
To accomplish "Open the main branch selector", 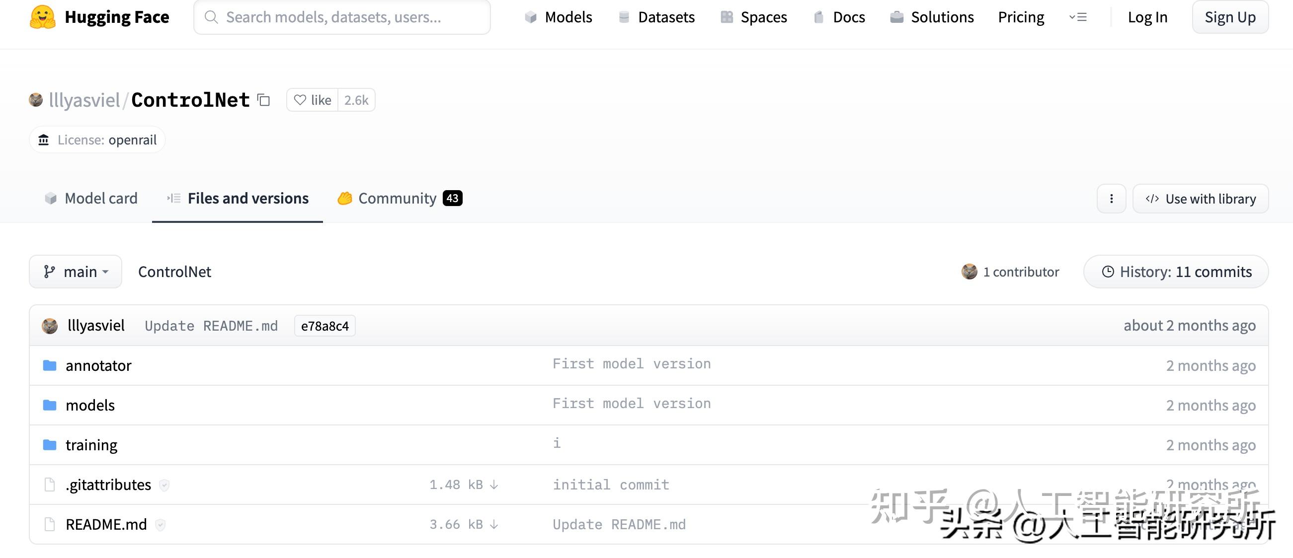I will (x=76, y=271).
